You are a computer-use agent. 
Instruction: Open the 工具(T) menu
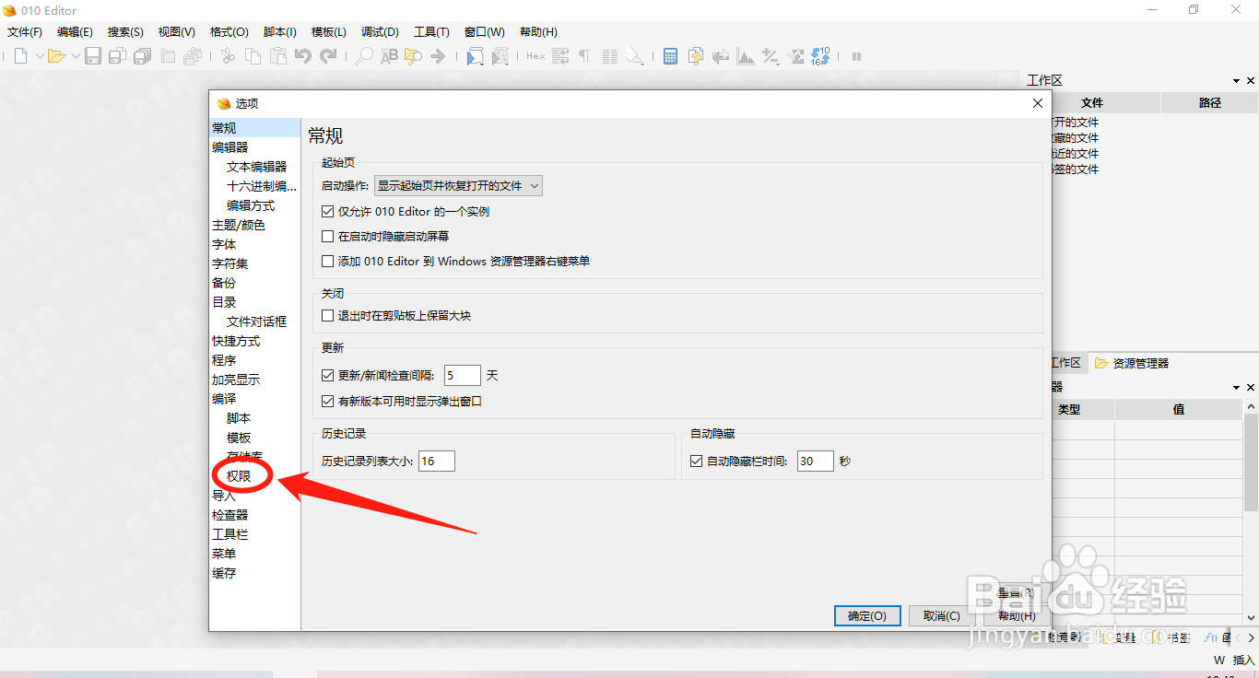click(x=431, y=31)
